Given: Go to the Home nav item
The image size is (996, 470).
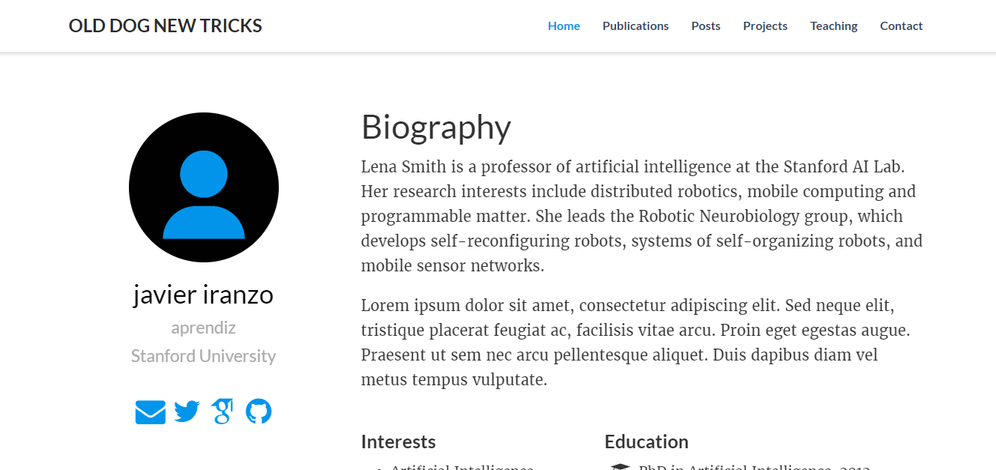Looking at the screenshot, I should (x=564, y=26).
